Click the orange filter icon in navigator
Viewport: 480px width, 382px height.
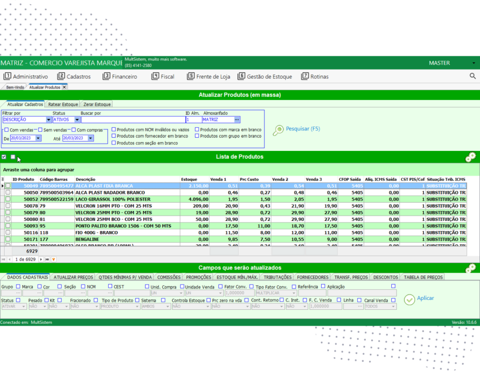click(54, 259)
